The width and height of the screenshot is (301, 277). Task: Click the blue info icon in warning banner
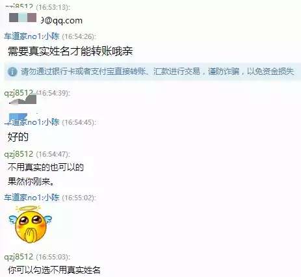click(12, 72)
